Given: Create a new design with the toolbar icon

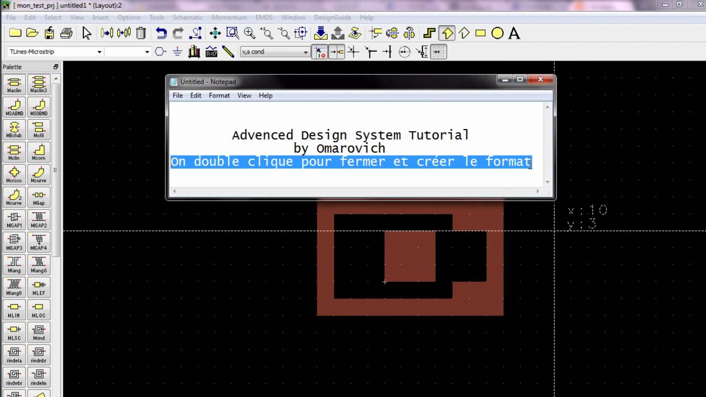Looking at the screenshot, I should coord(15,33).
